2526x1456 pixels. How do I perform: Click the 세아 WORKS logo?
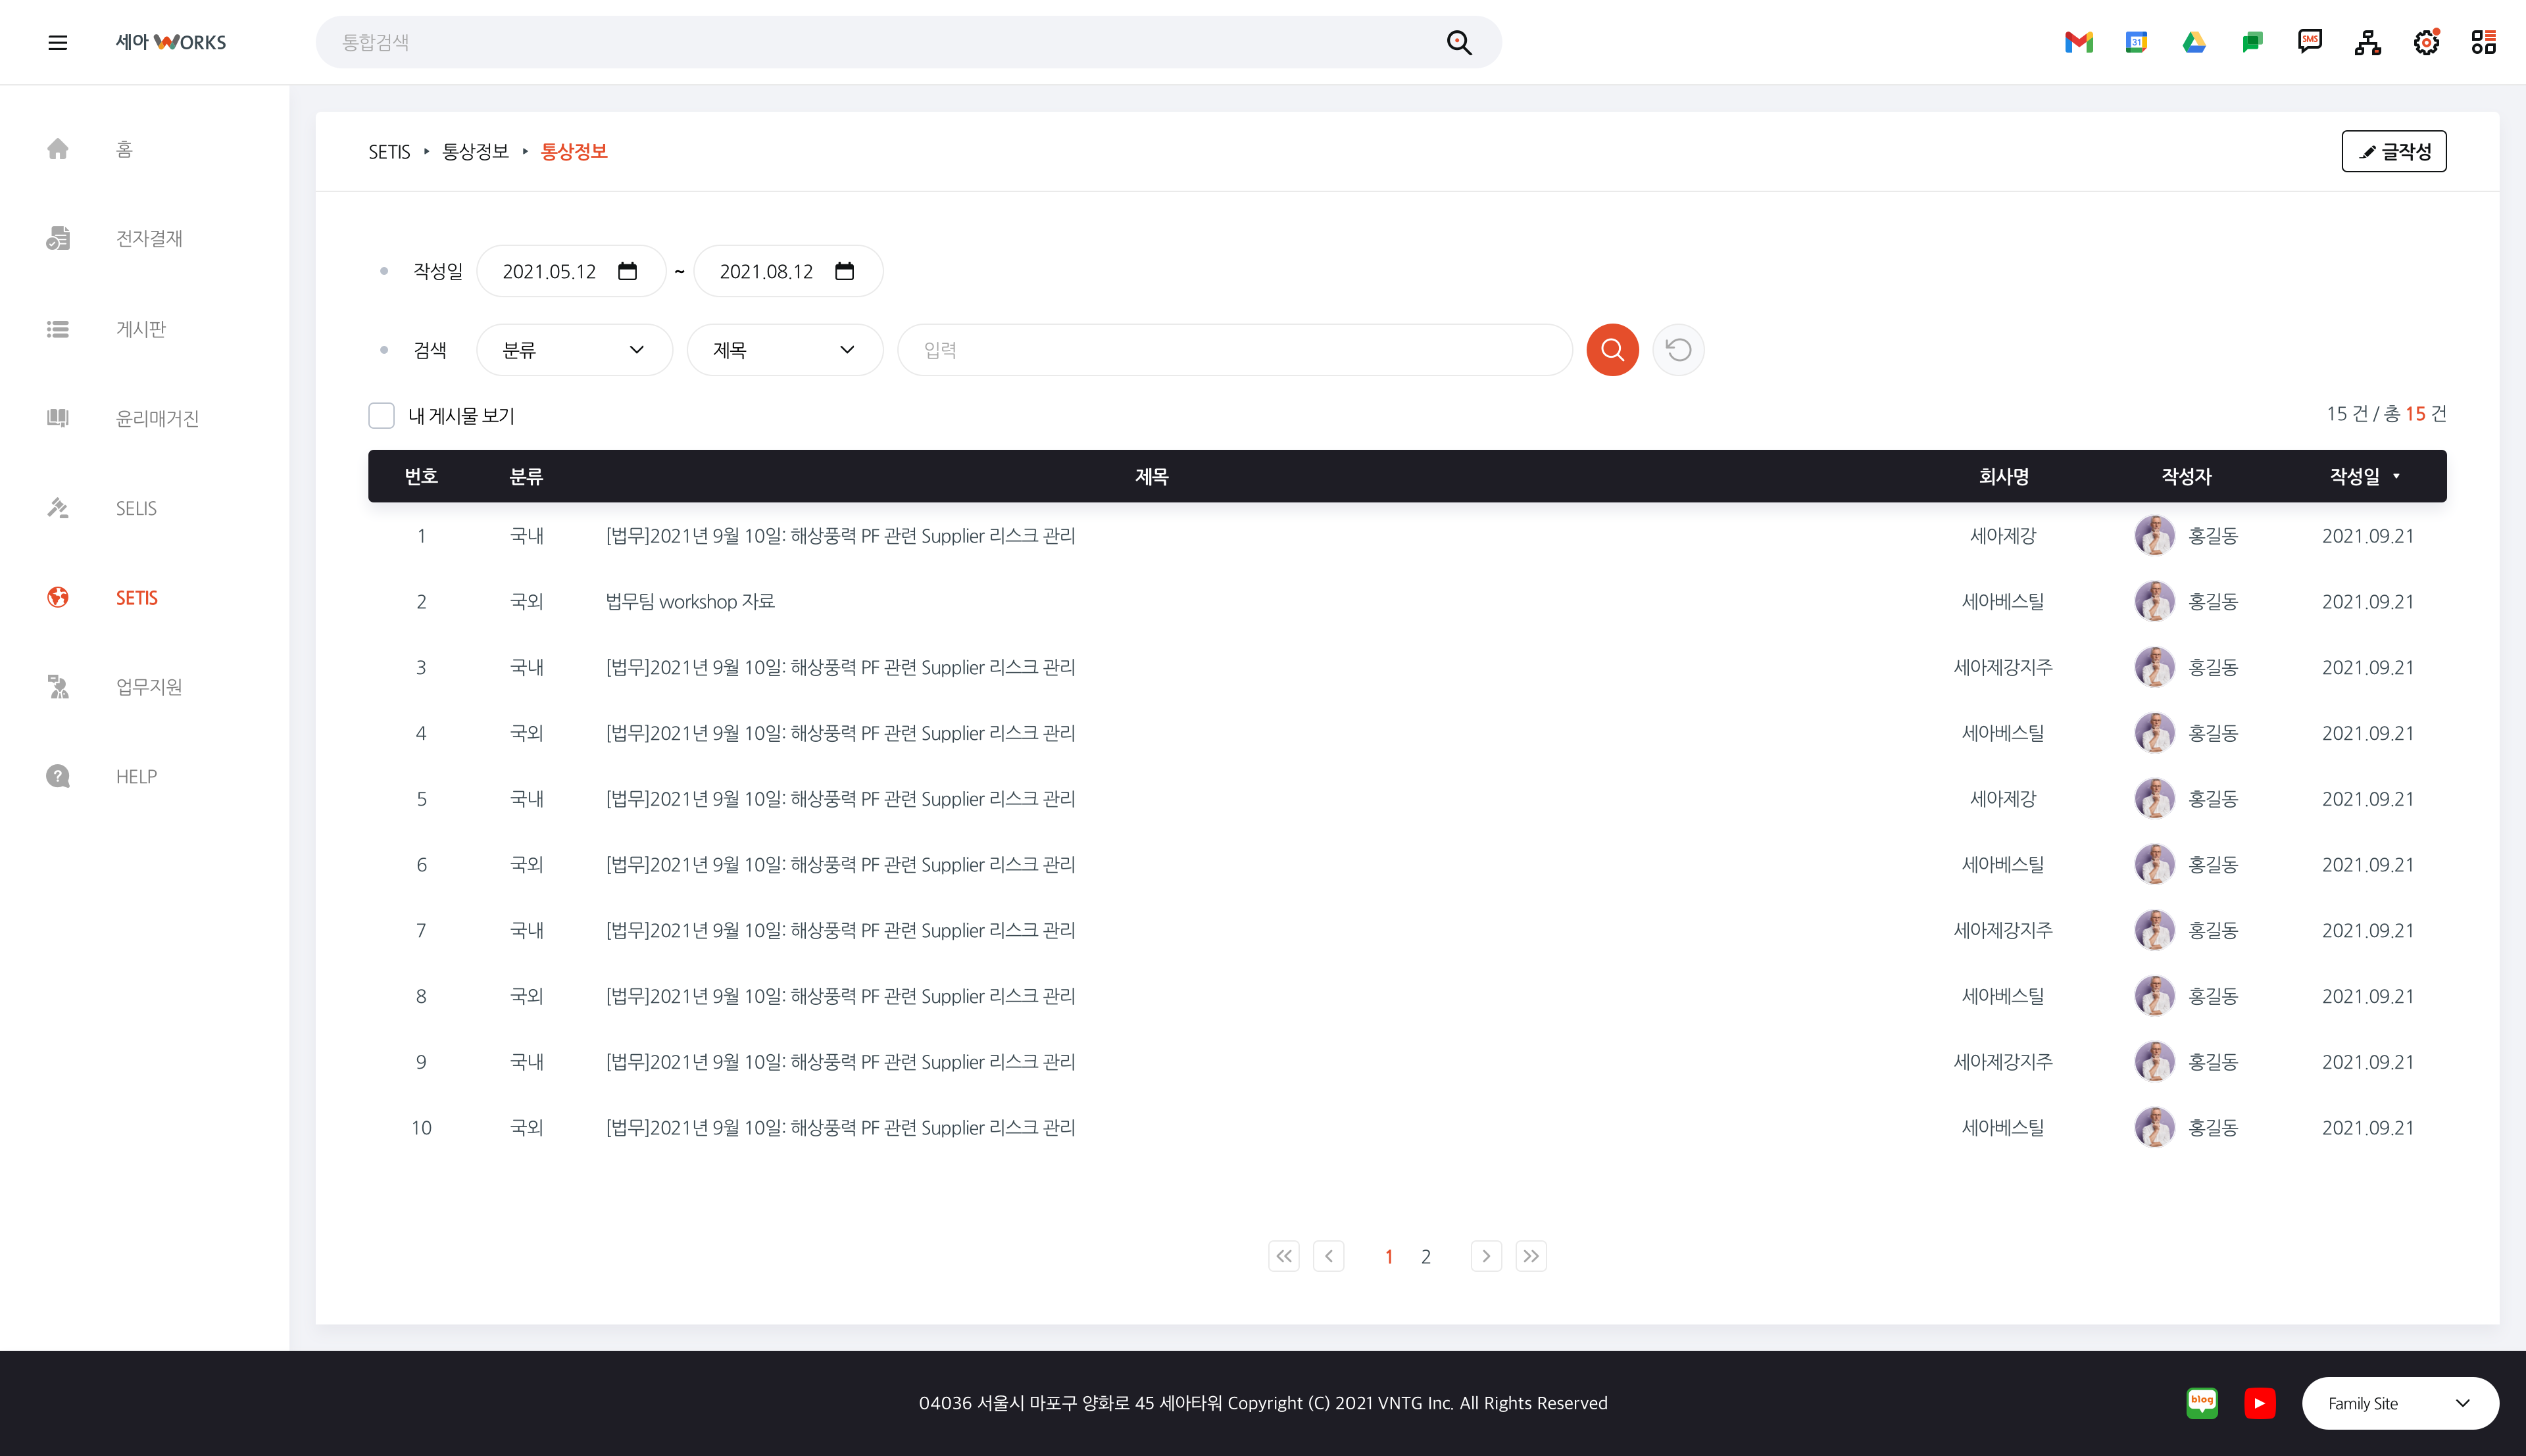(171, 42)
